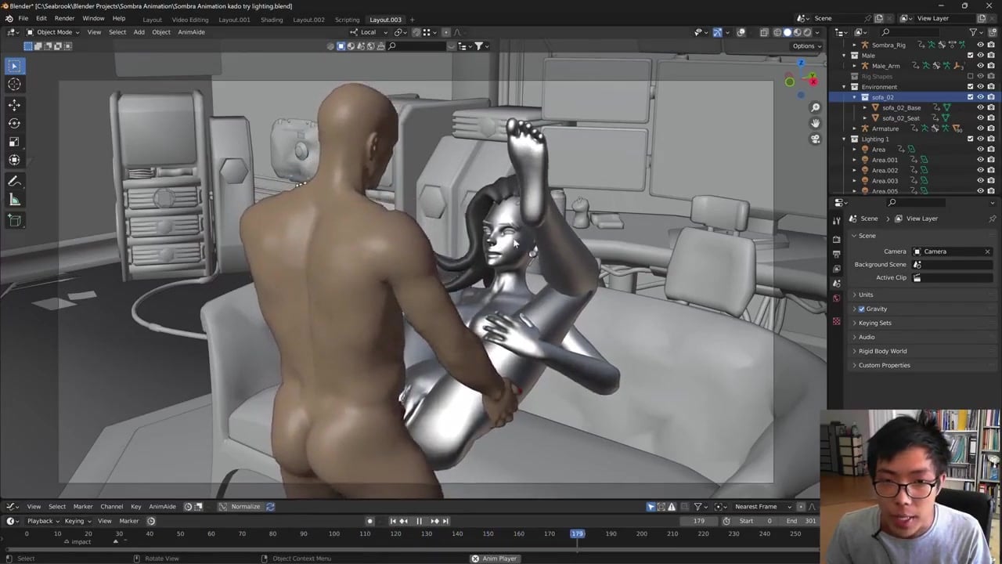Screen dimensions: 1002x564
Task: Toggle the Gravity checkbox in Scene properties
Action: (862, 309)
